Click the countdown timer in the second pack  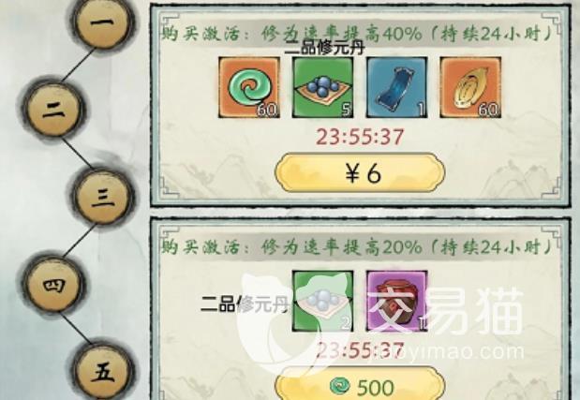tap(361, 349)
